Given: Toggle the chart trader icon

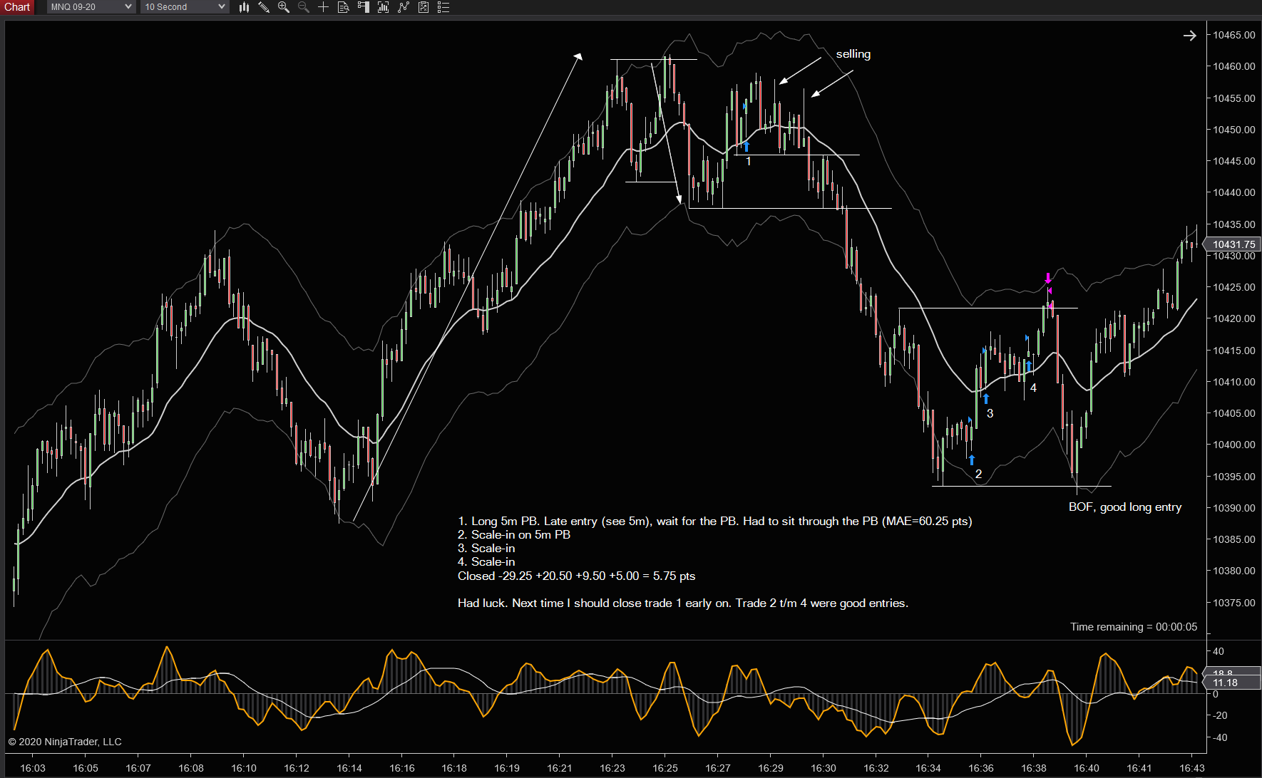Looking at the screenshot, I should click(x=364, y=7).
